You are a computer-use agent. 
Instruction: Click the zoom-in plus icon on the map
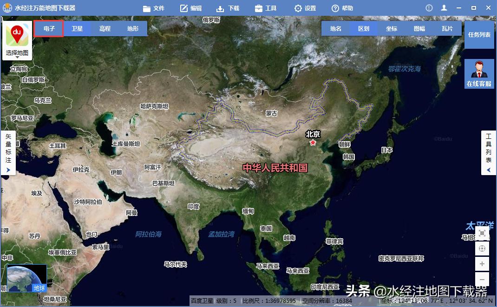(x=482, y=264)
